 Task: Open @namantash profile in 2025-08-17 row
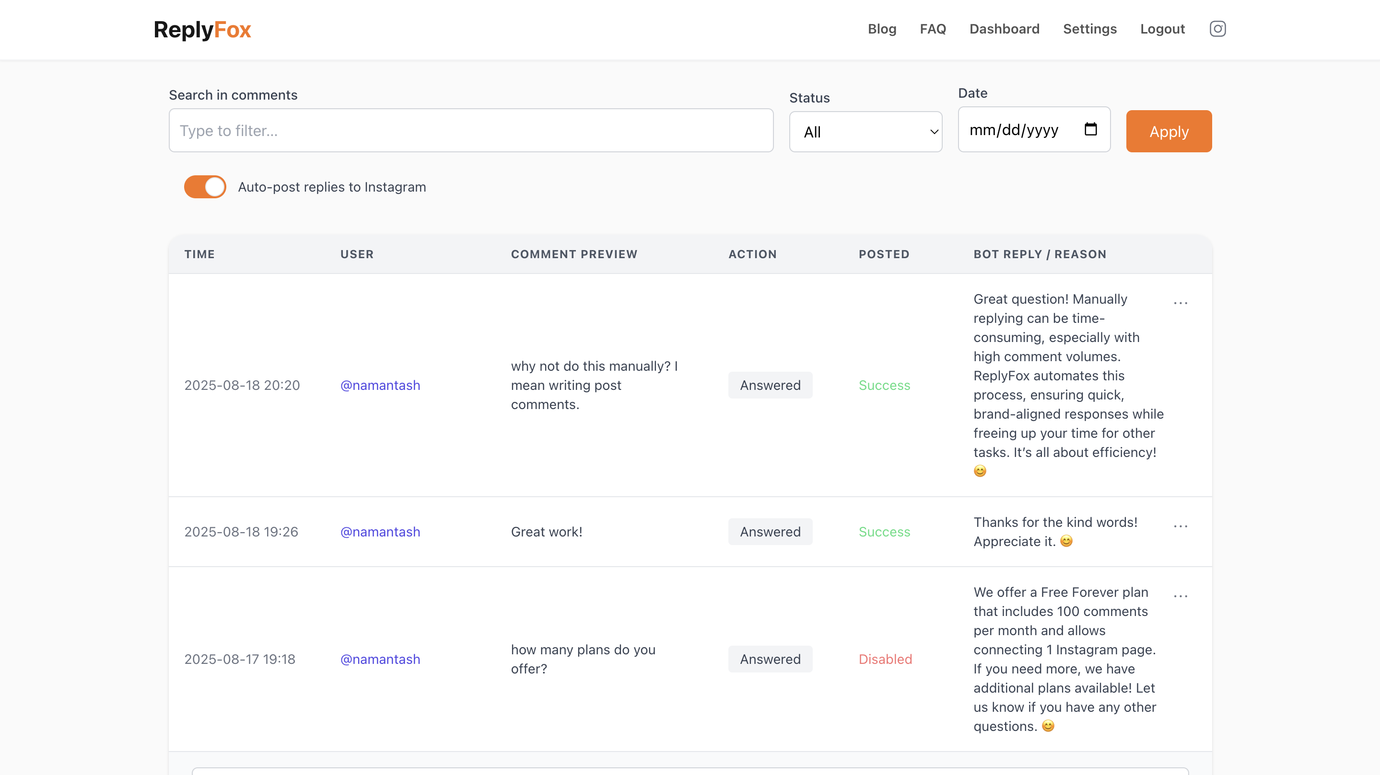click(x=380, y=660)
